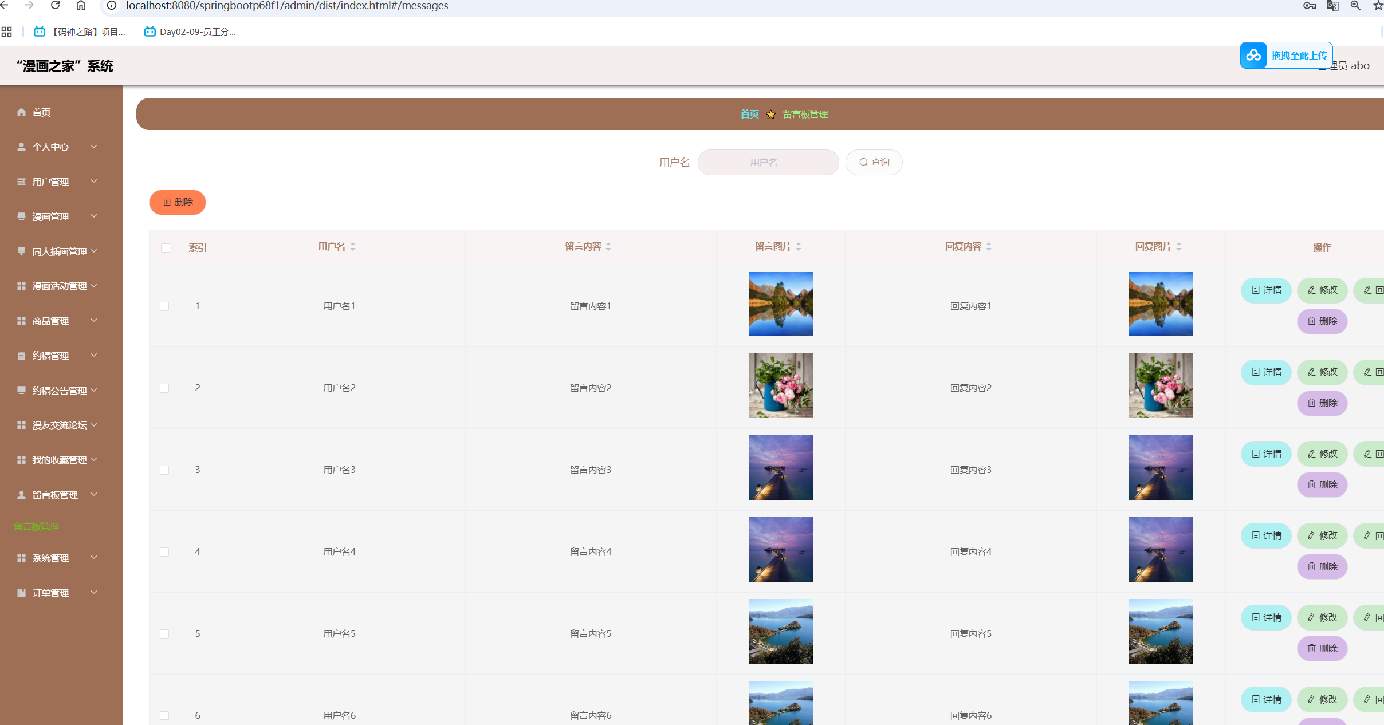Click the grid icon beside 商品管理
This screenshot has height=725, width=1384.
coord(21,321)
